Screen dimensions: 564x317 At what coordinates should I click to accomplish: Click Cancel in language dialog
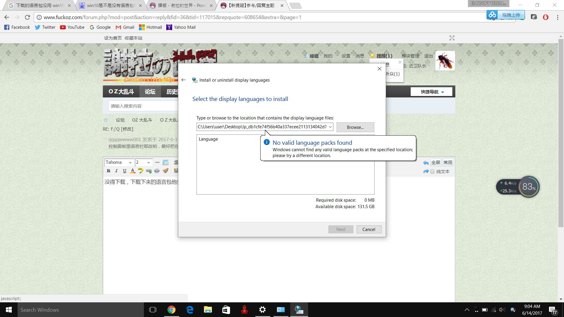point(369,230)
